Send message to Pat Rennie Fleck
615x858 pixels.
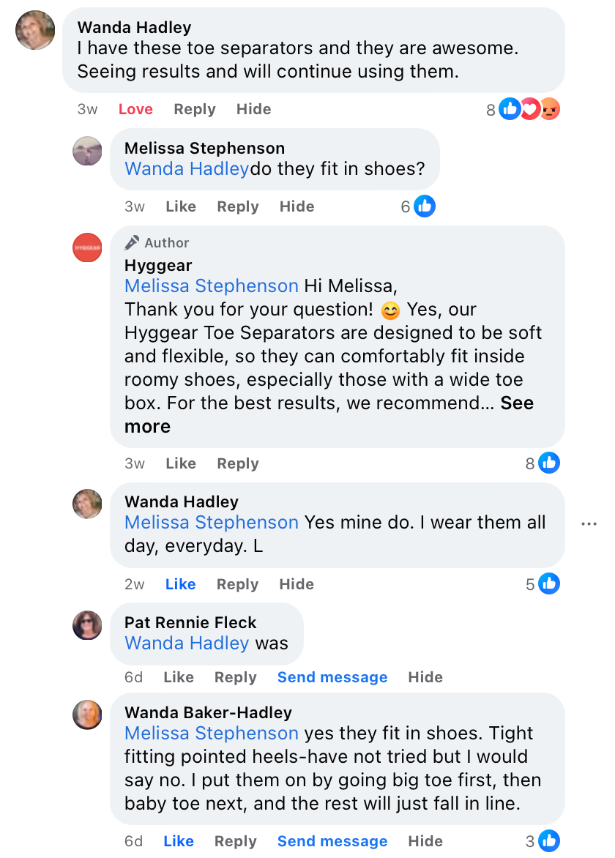pyautogui.click(x=332, y=677)
